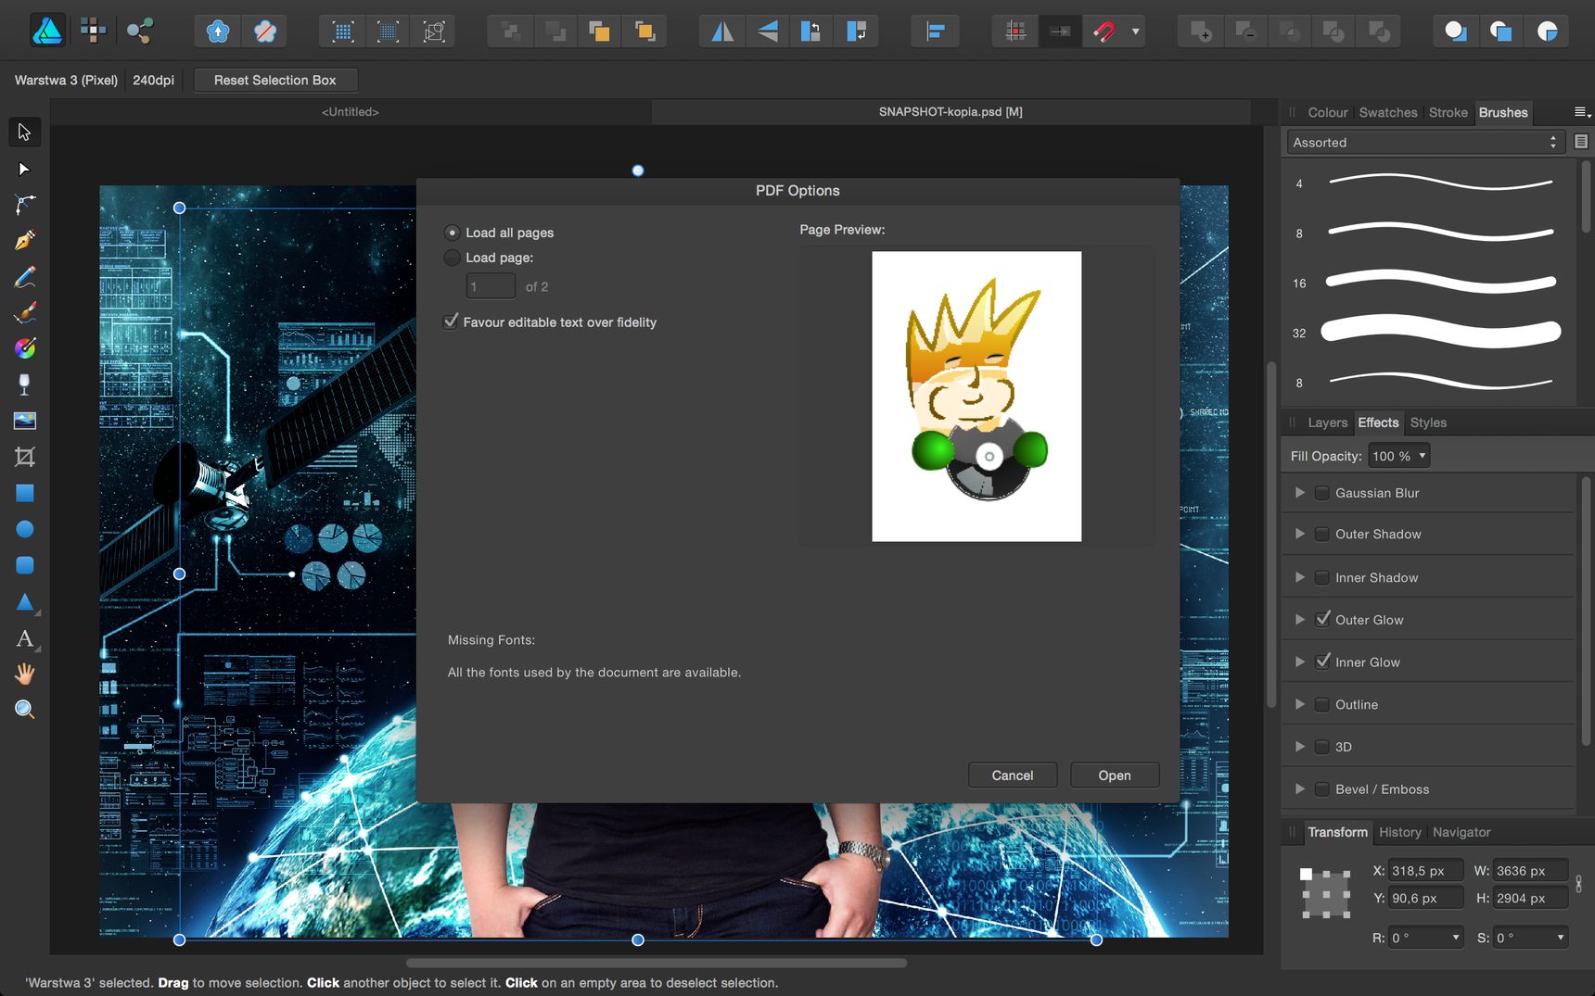Select the Load page radio
Image resolution: width=1595 pixels, height=996 pixels.
tap(452, 258)
